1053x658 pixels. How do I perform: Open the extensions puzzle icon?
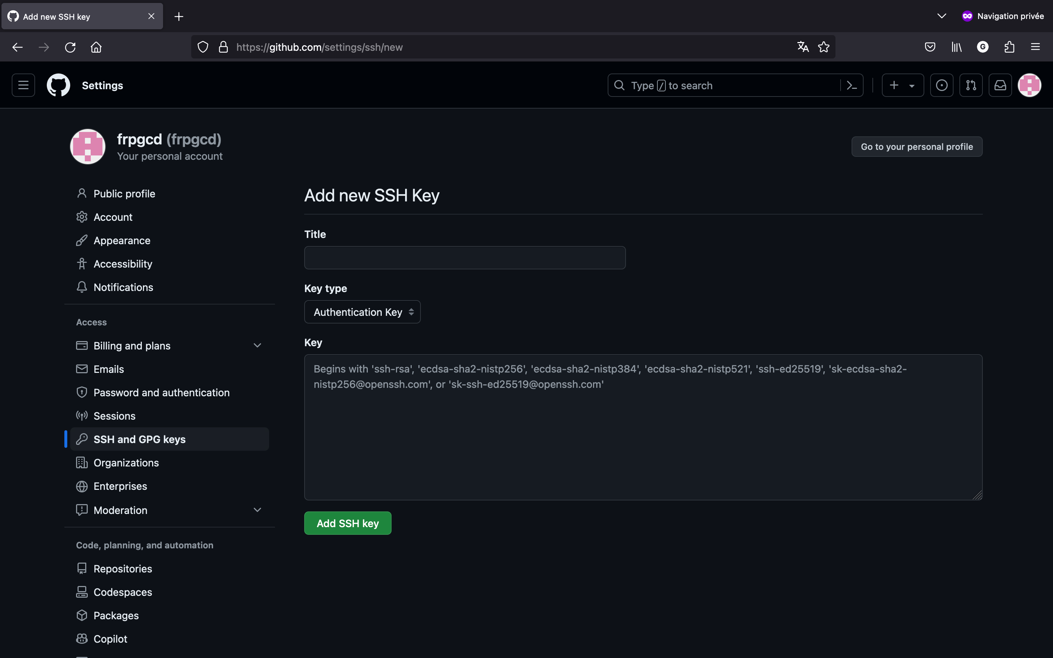click(1009, 47)
